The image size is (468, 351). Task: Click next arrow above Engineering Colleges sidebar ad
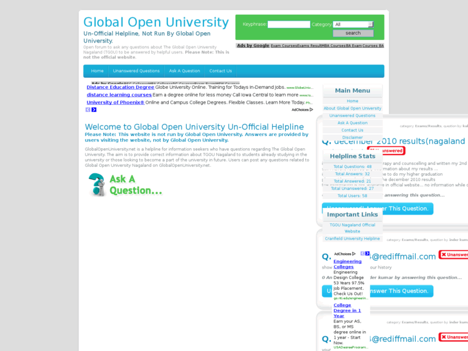368,253
